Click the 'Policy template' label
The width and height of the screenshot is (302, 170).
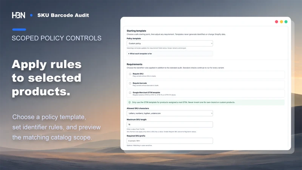point(134,39)
